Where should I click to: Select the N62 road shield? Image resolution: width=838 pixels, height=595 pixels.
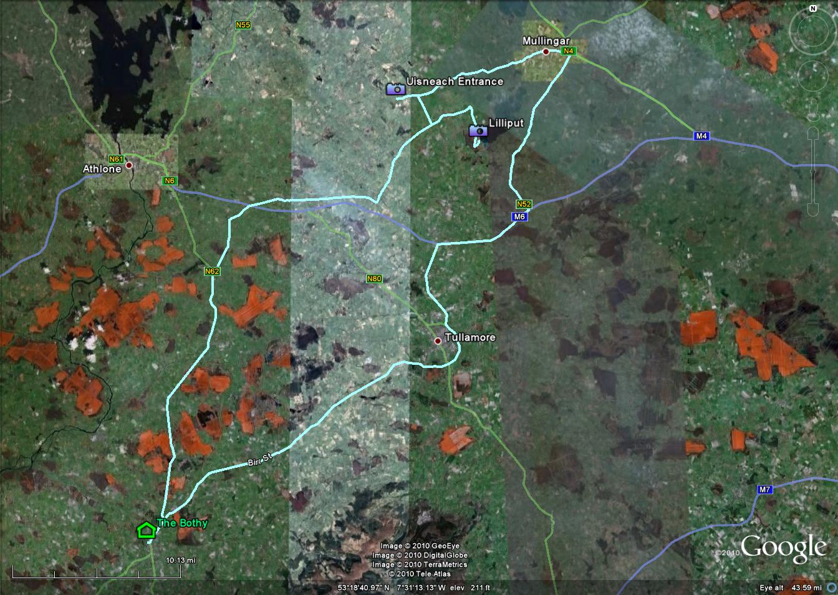point(212,271)
